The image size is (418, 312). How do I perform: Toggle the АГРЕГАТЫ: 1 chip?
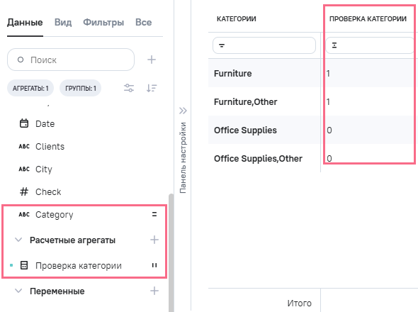[x=30, y=88]
